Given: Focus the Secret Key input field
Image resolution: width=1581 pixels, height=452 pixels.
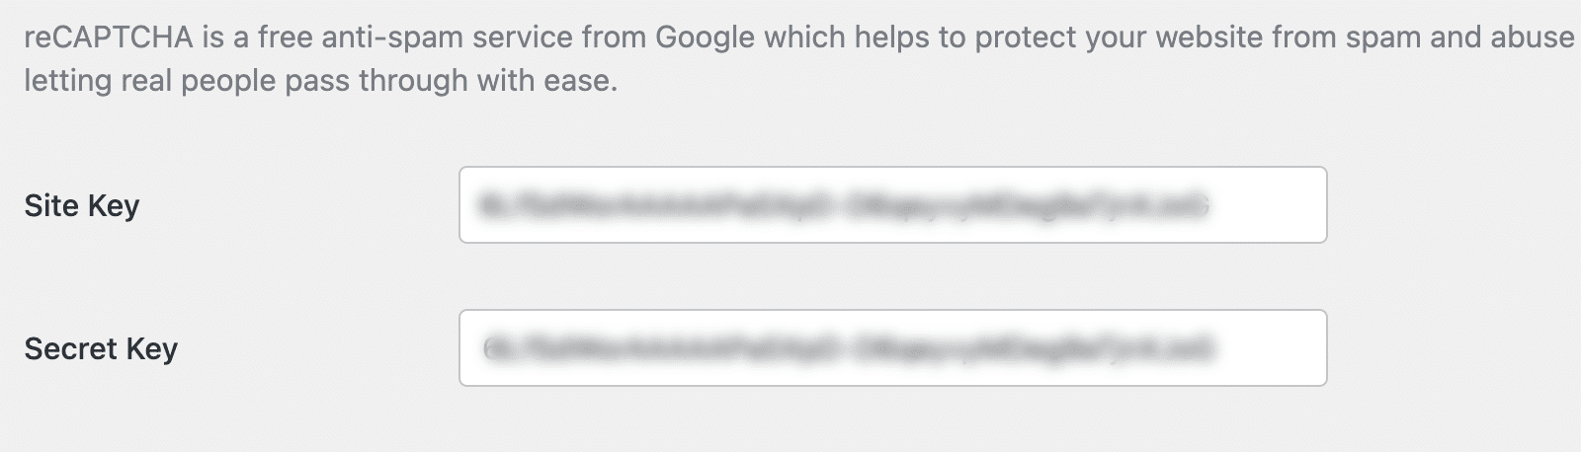Looking at the screenshot, I should pos(892,348).
